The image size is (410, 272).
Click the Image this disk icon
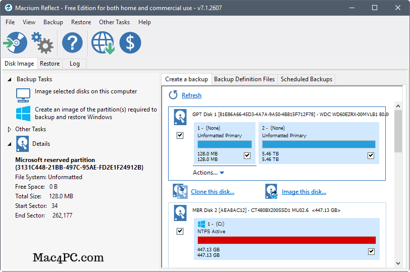pyautogui.click(x=271, y=191)
